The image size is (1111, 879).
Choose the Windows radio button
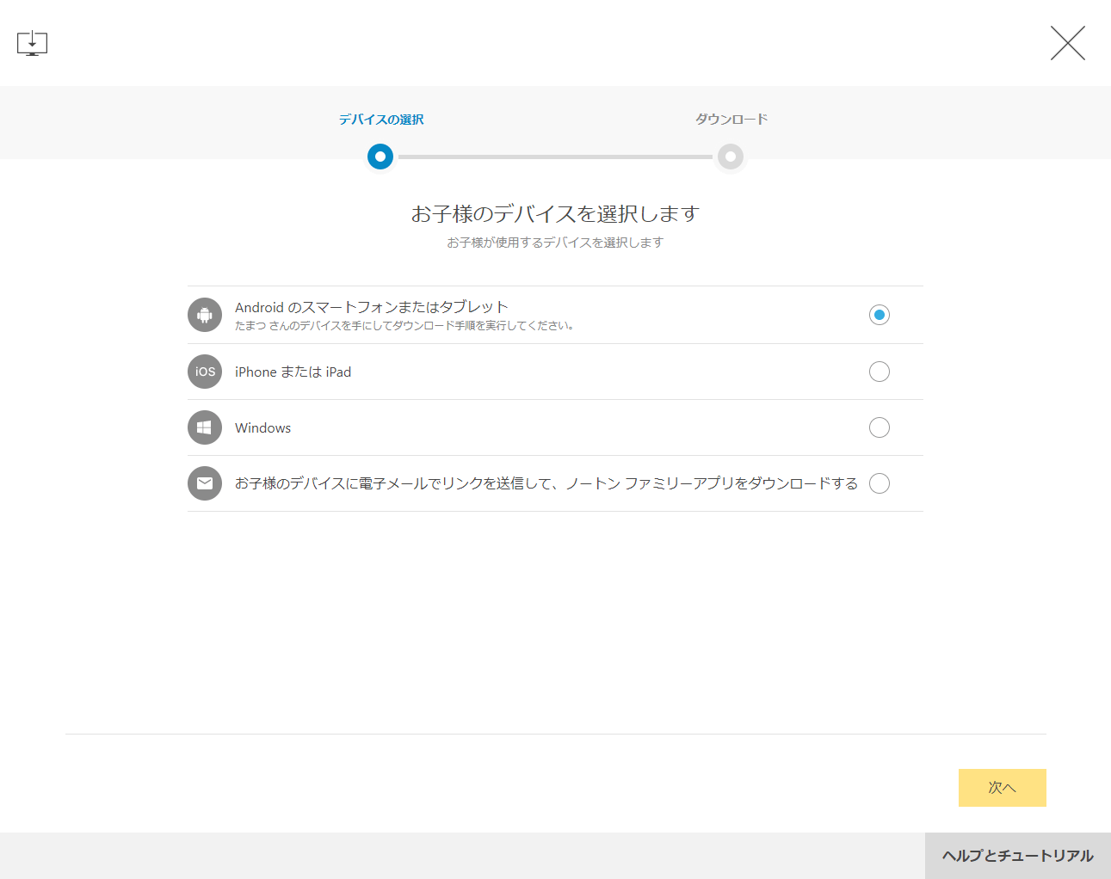tap(879, 427)
